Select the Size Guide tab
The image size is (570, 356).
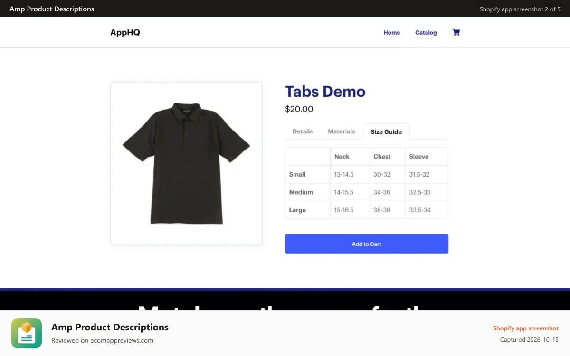[x=386, y=131]
